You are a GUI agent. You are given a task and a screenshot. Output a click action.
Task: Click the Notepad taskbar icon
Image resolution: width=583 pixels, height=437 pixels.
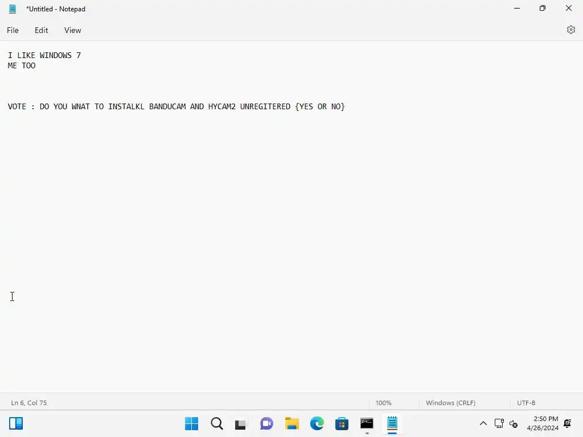[392, 423]
